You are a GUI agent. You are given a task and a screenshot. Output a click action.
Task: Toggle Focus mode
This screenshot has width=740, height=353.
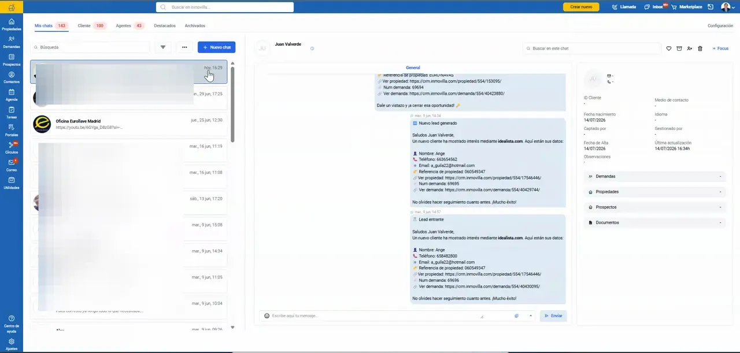(x=720, y=49)
